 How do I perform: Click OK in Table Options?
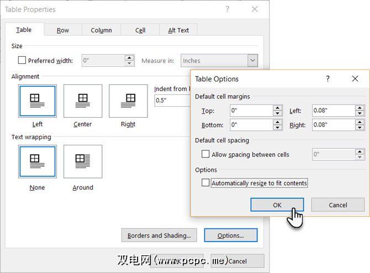(x=277, y=205)
